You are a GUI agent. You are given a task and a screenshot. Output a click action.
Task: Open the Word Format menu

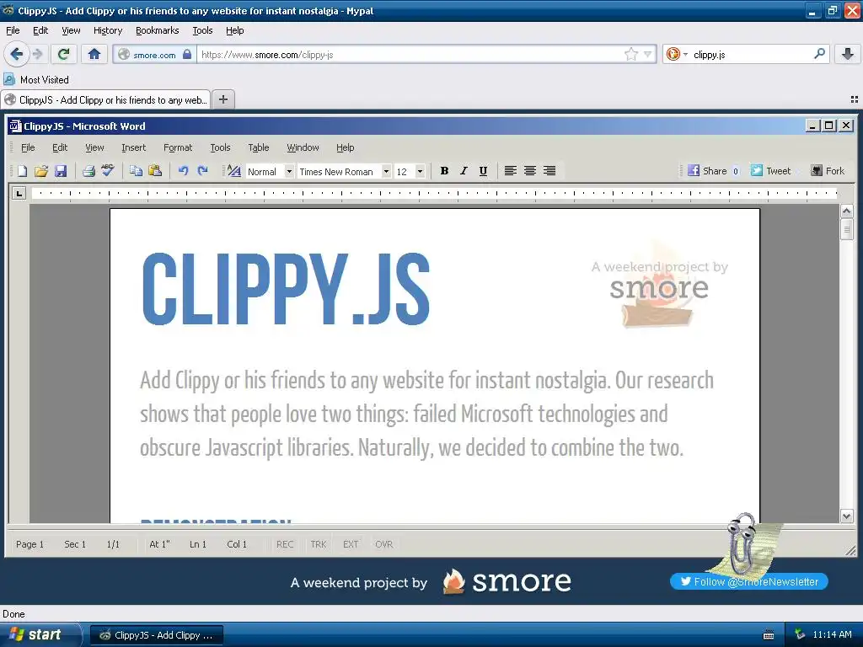coord(178,147)
